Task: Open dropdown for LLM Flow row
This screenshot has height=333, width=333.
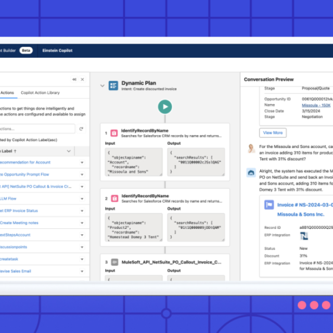Action: (x=82, y=199)
